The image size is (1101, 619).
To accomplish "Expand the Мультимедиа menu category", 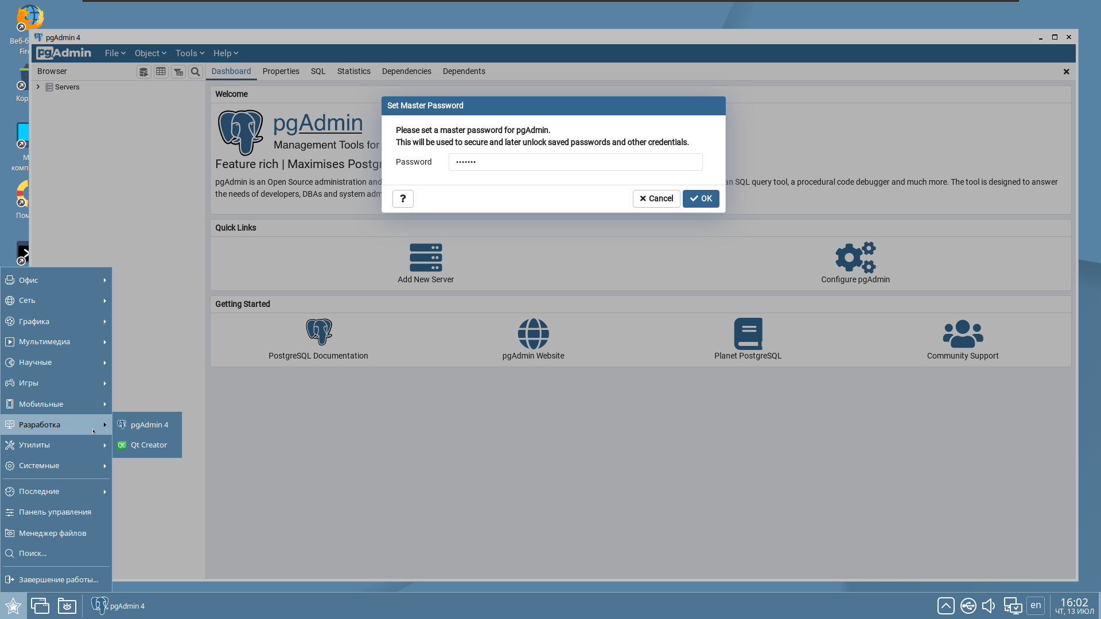I will (56, 342).
